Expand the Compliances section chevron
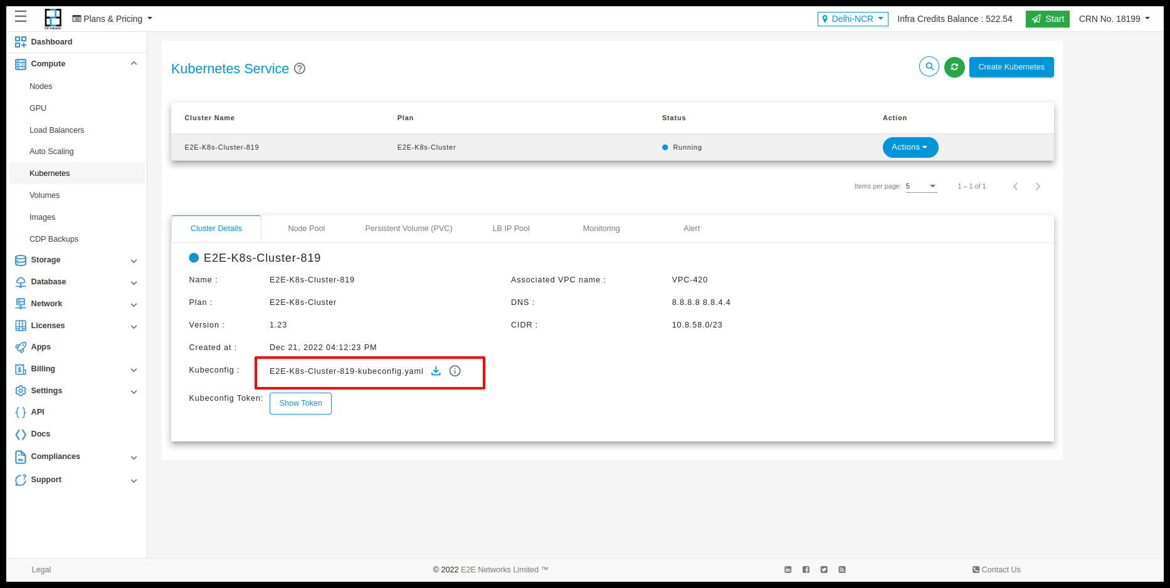 tap(134, 457)
